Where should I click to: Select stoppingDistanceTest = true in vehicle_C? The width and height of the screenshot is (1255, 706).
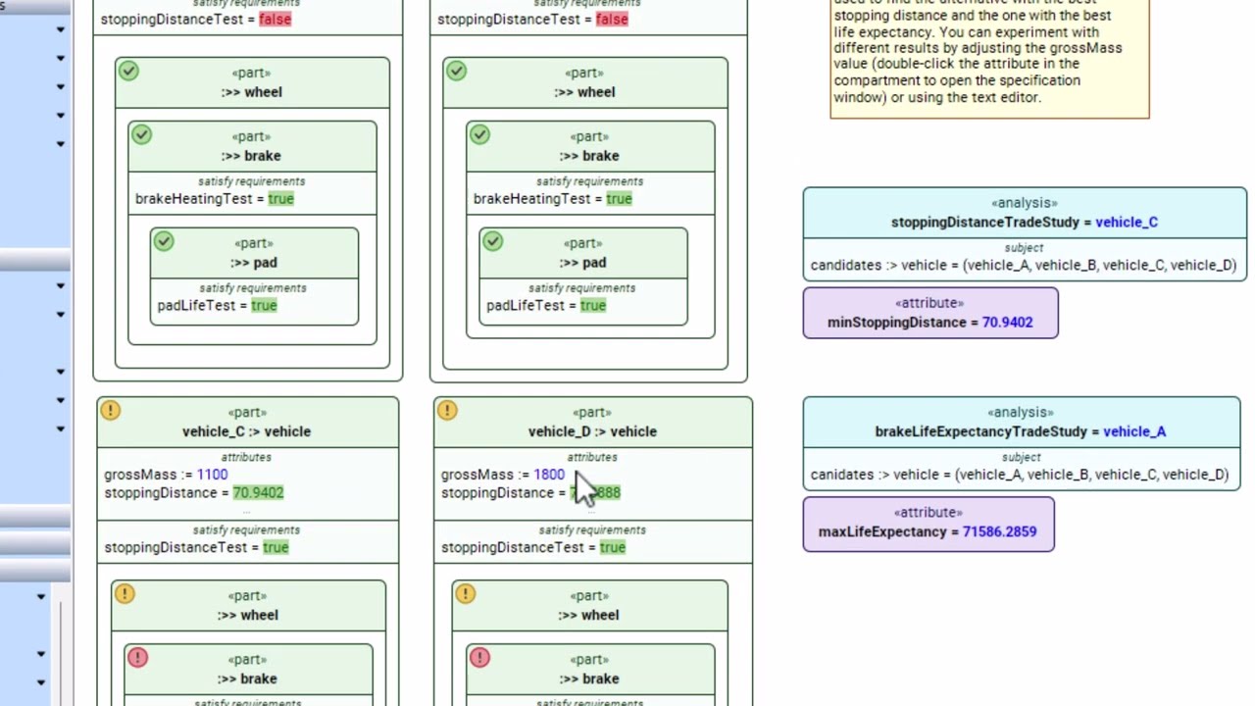click(x=196, y=548)
